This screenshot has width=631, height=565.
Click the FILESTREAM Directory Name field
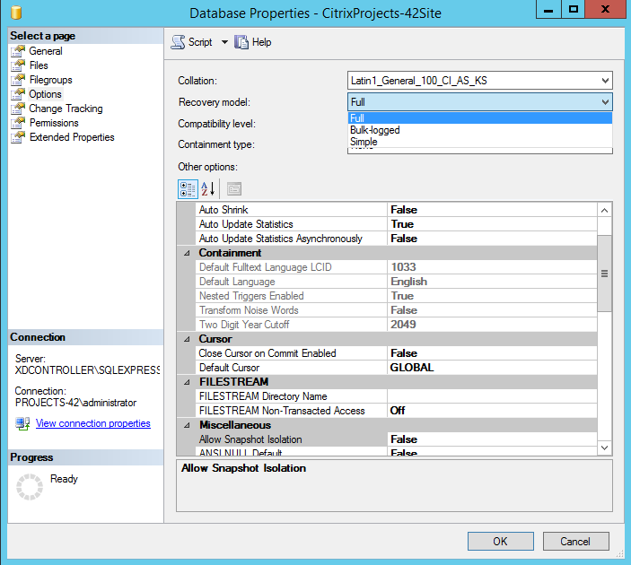pos(492,396)
